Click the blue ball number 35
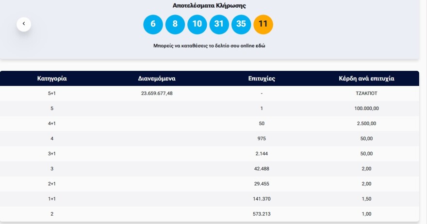Viewport: 427px width, 224px height. pos(241,24)
